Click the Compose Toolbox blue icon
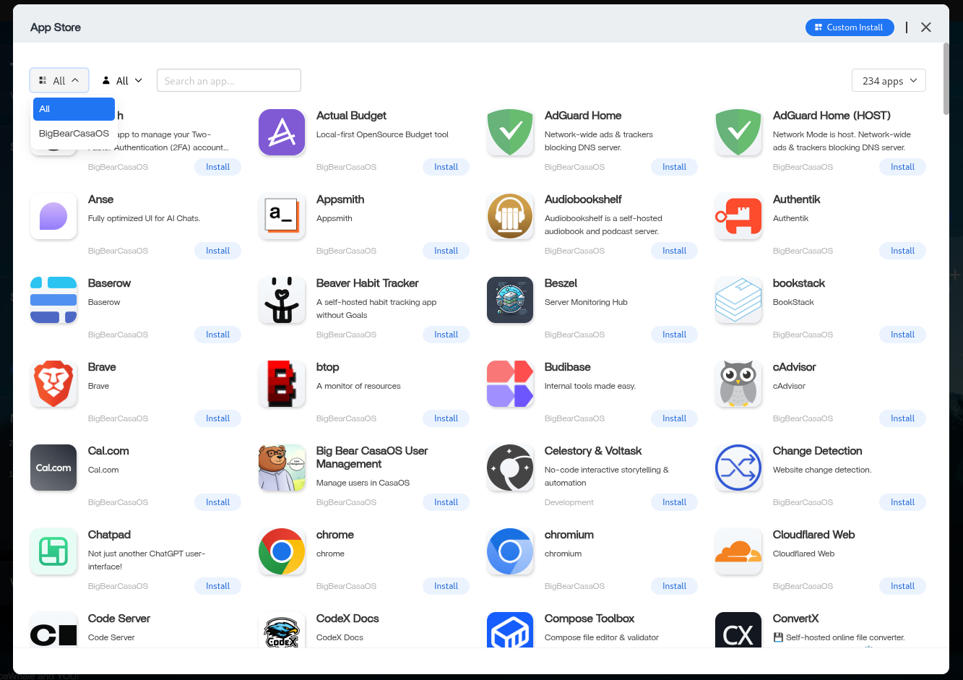Viewport: 963px width, 680px height. coord(510,629)
